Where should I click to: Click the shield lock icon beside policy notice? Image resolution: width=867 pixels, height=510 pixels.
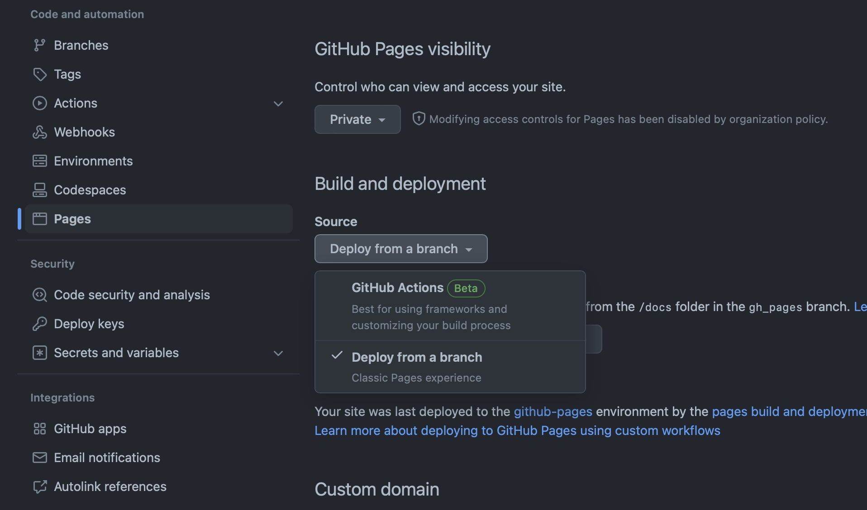click(x=419, y=118)
